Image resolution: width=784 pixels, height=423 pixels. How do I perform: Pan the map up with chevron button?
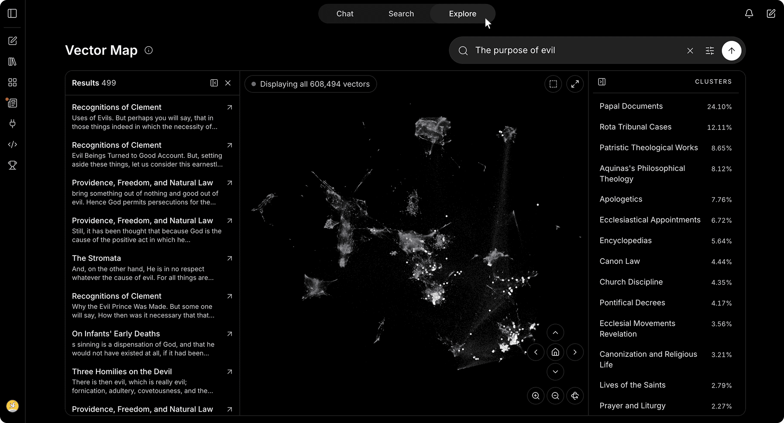pyautogui.click(x=555, y=333)
